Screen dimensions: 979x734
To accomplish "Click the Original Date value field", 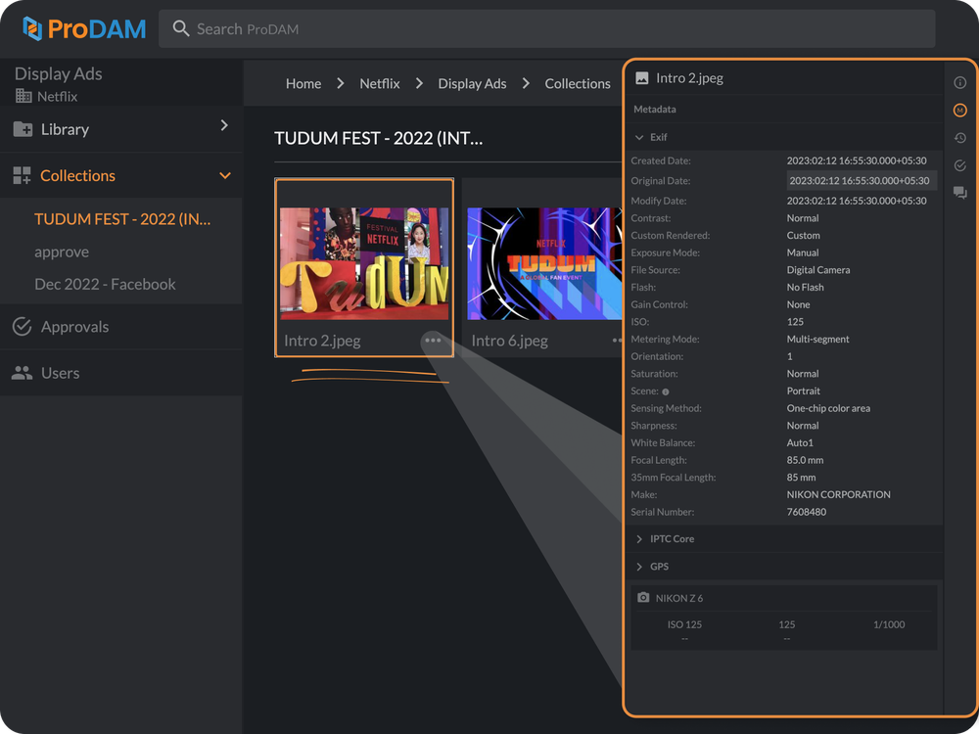I will point(861,180).
